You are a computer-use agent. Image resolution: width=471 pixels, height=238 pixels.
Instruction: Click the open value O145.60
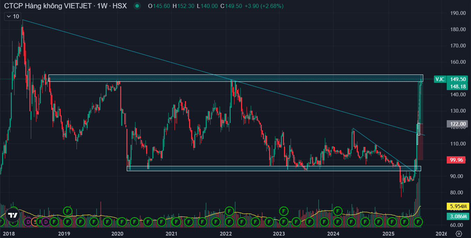click(159, 6)
